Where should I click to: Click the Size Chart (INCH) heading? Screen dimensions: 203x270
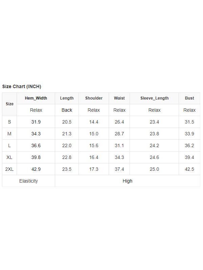tap(22, 86)
